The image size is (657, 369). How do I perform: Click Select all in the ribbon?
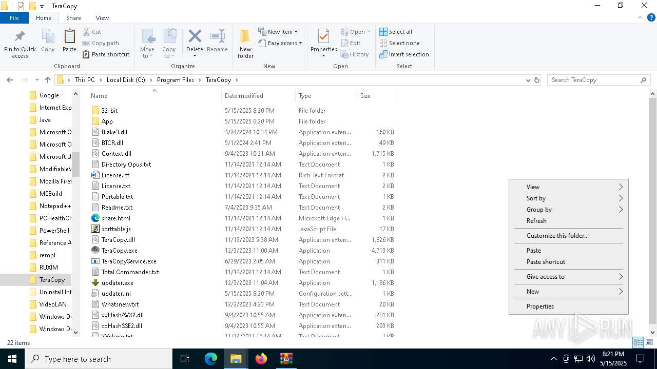pos(396,32)
